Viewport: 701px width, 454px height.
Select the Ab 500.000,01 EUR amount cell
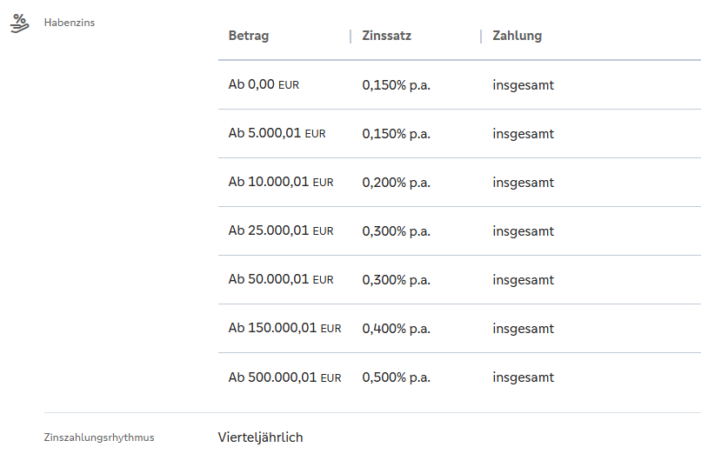pyautogui.click(x=284, y=377)
